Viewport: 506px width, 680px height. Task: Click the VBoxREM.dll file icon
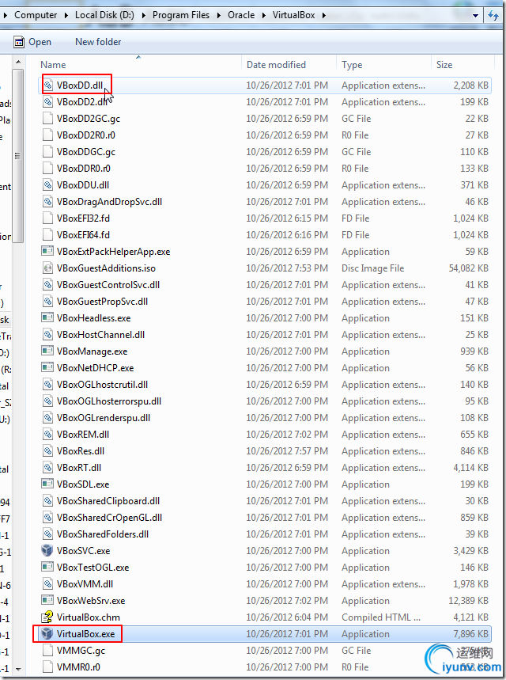click(x=47, y=434)
